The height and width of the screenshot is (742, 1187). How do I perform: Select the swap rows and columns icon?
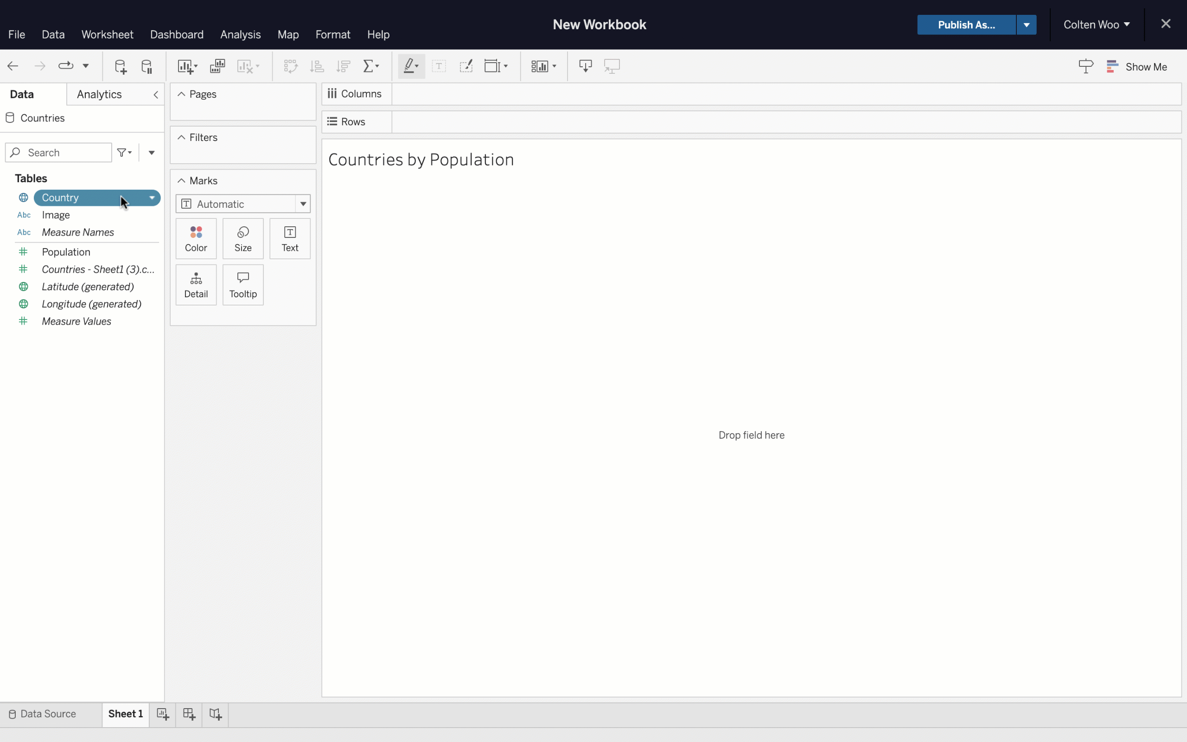click(x=290, y=66)
